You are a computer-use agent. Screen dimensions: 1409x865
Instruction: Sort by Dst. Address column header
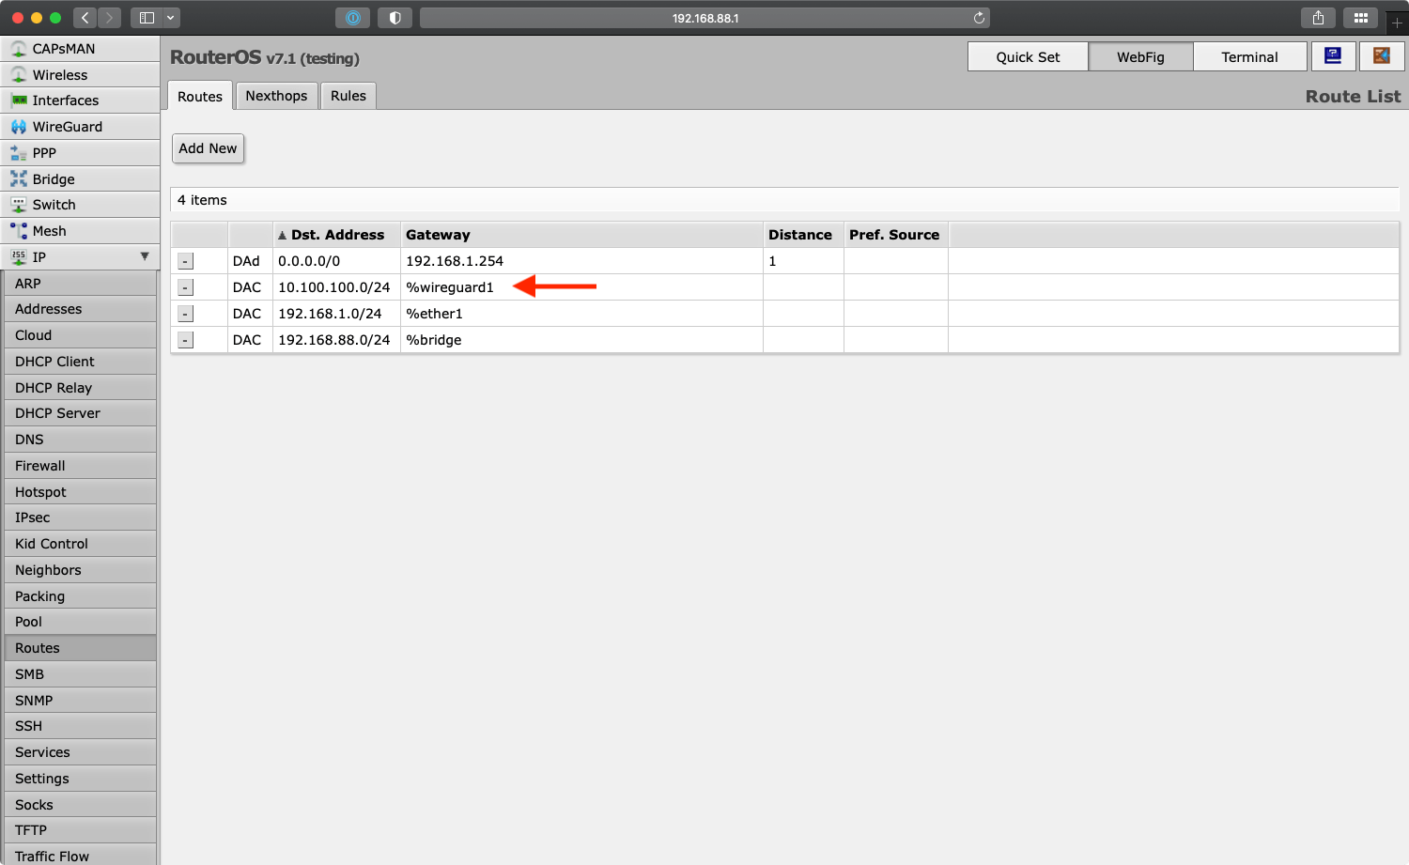336,235
